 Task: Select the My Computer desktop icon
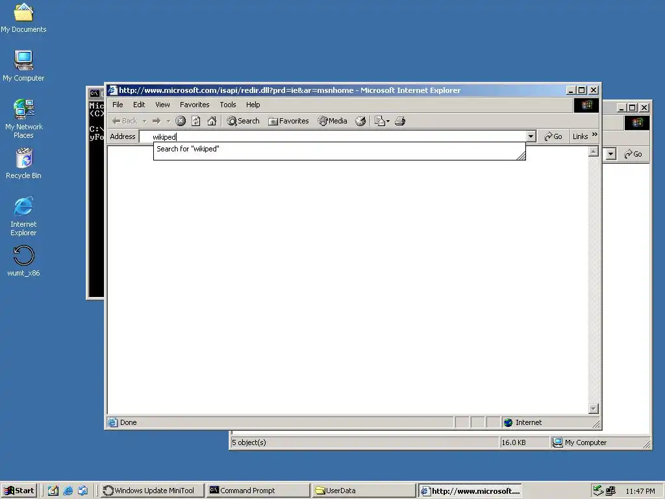[23, 66]
